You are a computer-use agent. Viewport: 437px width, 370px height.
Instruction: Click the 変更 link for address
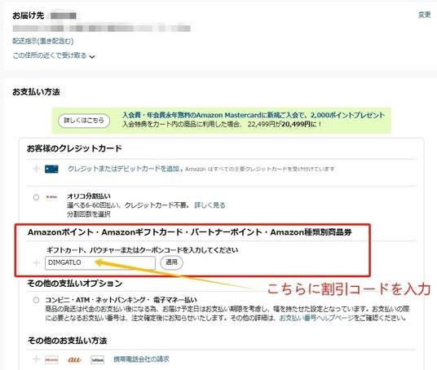425,15
